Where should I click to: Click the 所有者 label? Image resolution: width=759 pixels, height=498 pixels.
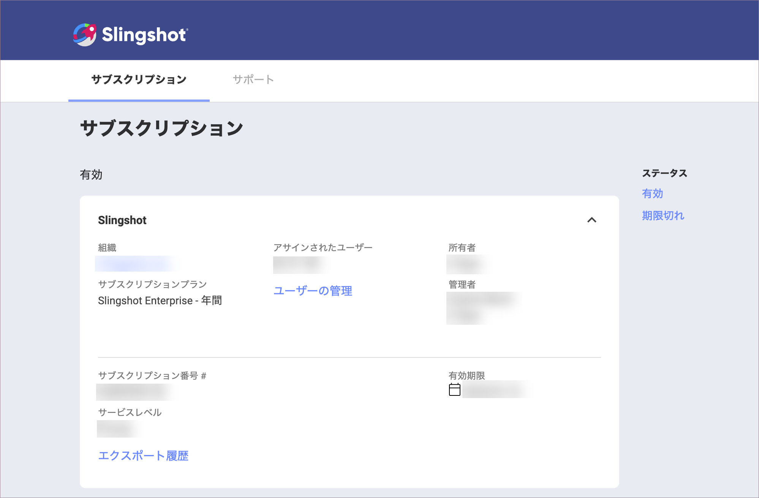click(x=462, y=248)
